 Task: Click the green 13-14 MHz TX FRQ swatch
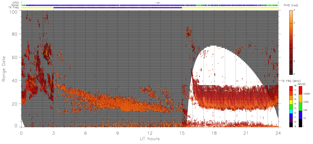[291, 107]
